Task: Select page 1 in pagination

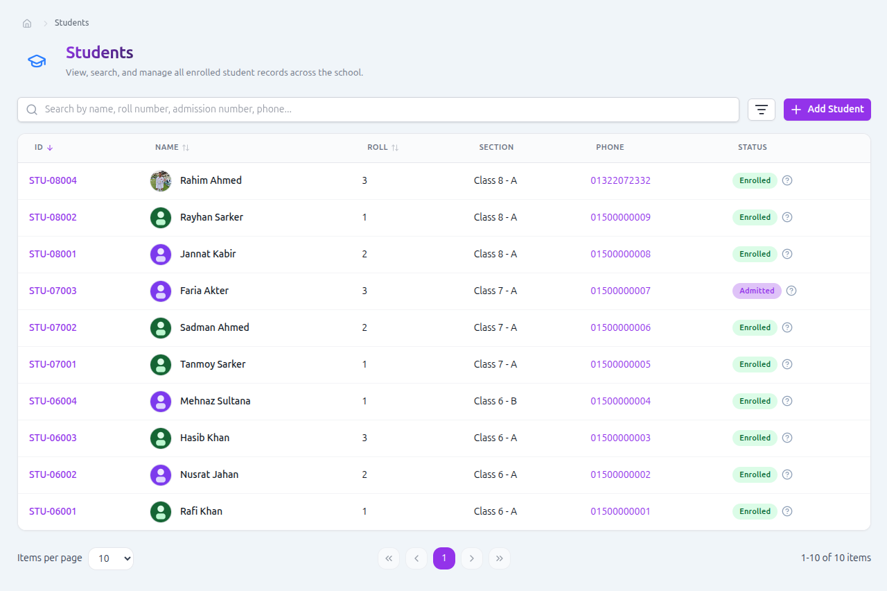Action: 444,558
